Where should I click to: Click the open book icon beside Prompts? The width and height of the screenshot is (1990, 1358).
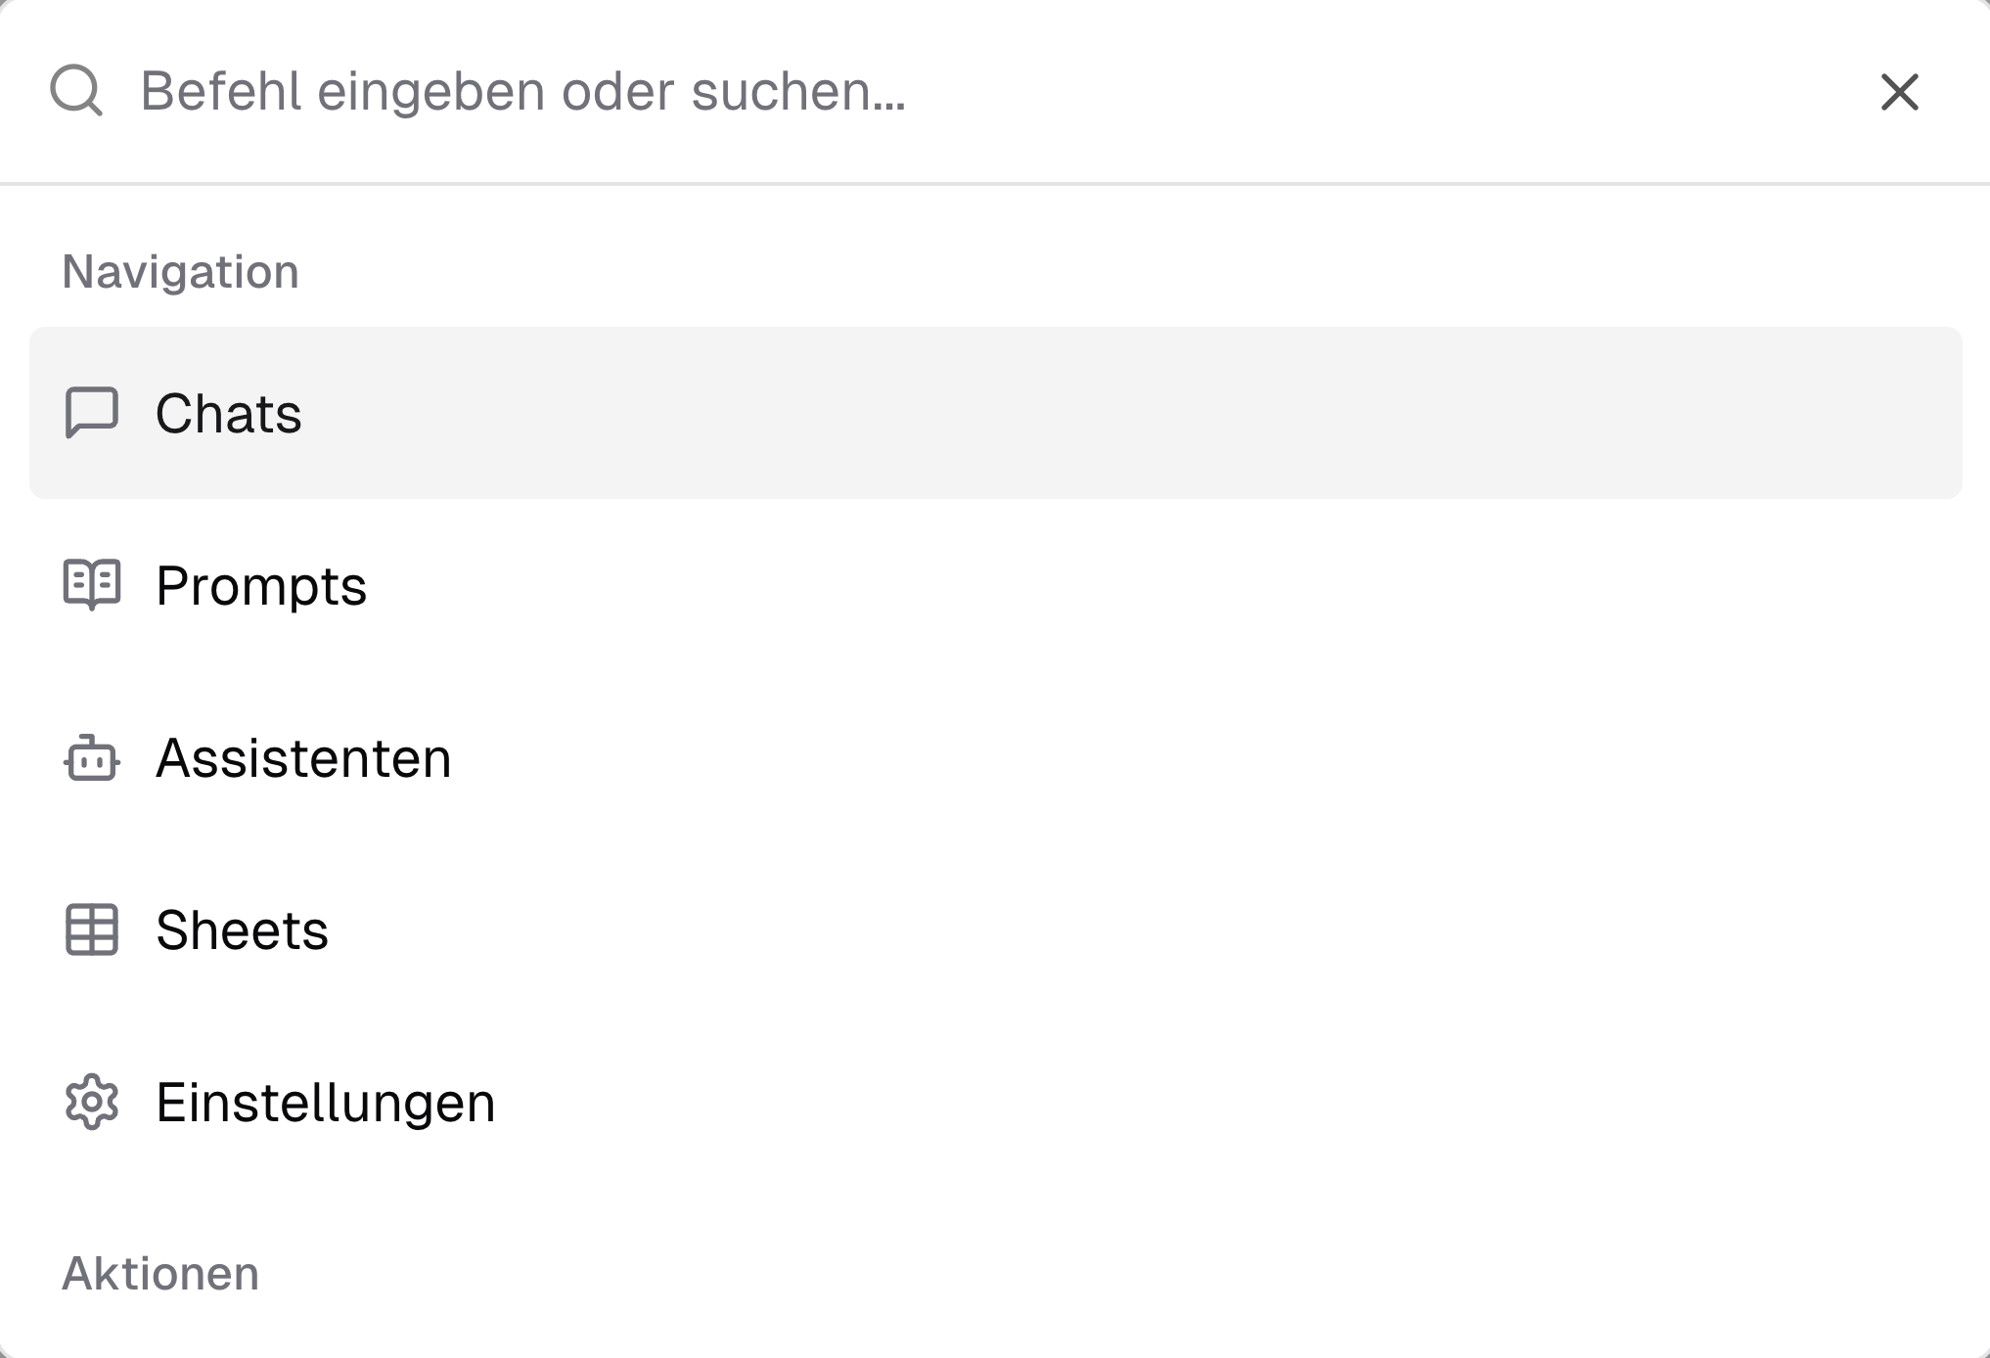pos(92,585)
